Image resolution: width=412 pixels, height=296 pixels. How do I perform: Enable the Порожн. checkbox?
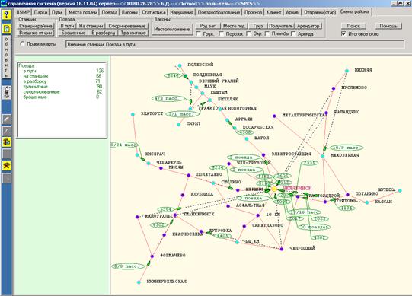222,34
